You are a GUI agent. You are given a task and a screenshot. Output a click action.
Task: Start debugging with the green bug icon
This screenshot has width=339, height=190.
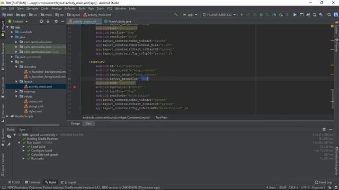click(261, 15)
